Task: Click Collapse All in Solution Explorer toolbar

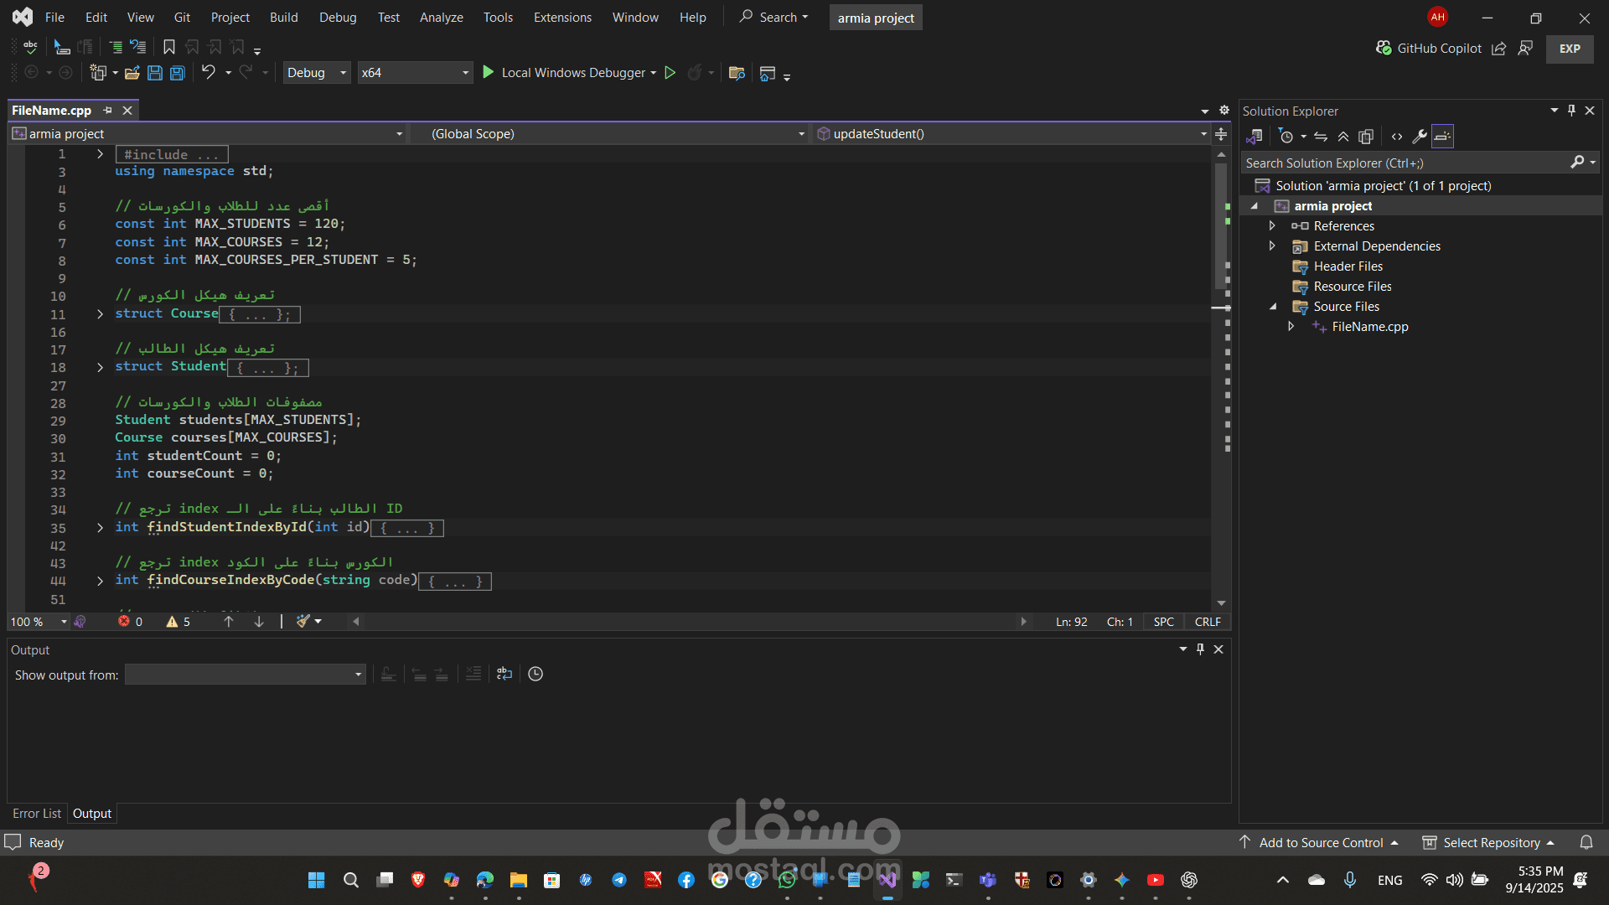Action: click(x=1343, y=137)
